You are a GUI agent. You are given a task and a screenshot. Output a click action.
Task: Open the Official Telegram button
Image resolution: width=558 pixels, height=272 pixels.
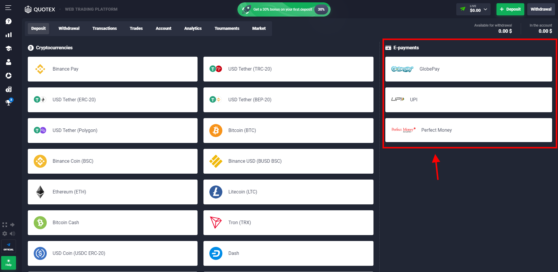[9, 247]
